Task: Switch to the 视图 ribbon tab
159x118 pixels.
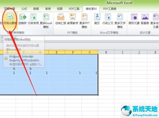Action: coord(60,9)
